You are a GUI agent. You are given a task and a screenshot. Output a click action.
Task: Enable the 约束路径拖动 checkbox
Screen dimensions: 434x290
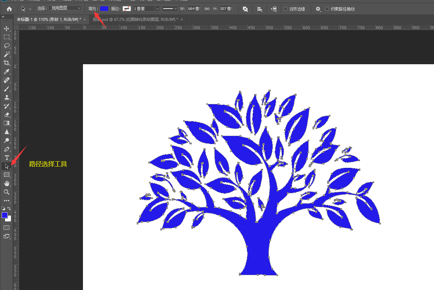(x=327, y=9)
